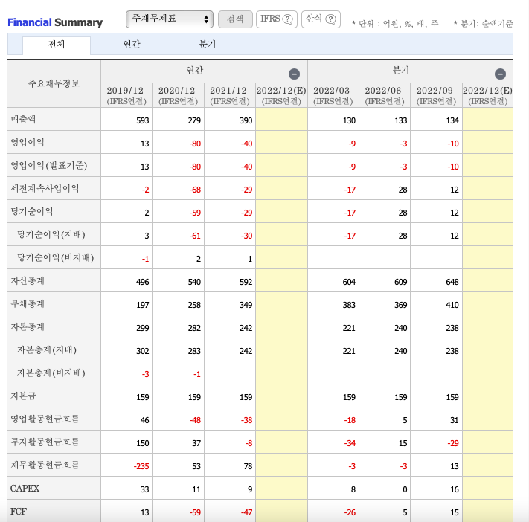Select the 자본총계(비지배) row label

[x=51, y=373]
